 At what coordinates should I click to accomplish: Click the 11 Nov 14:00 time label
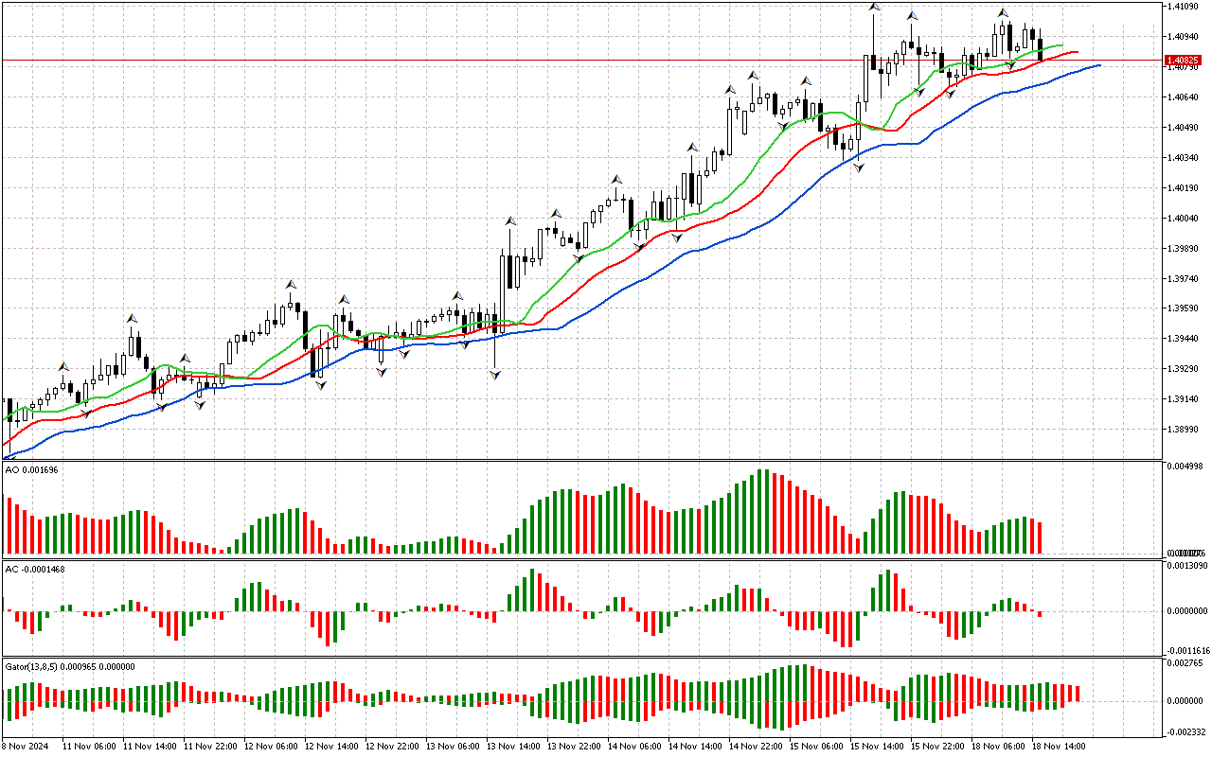(x=150, y=747)
